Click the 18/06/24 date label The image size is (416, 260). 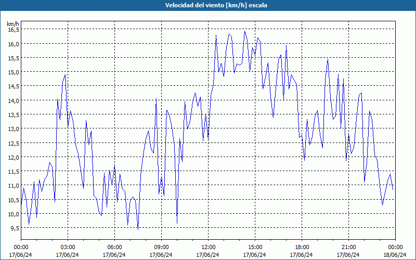click(395, 255)
